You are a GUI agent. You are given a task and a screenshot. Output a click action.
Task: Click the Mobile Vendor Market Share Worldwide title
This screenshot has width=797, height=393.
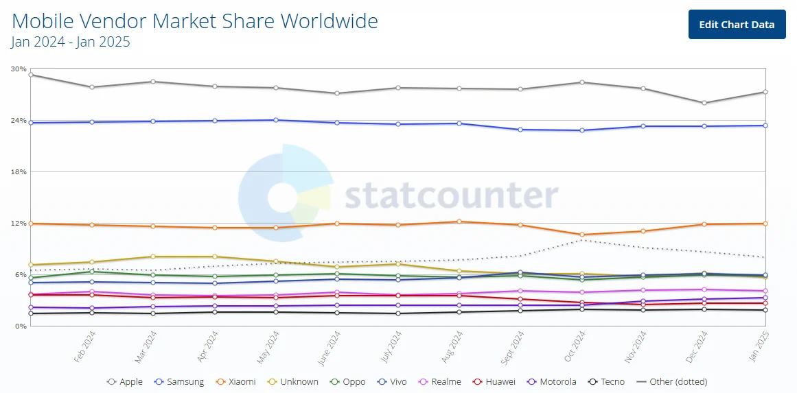click(195, 21)
